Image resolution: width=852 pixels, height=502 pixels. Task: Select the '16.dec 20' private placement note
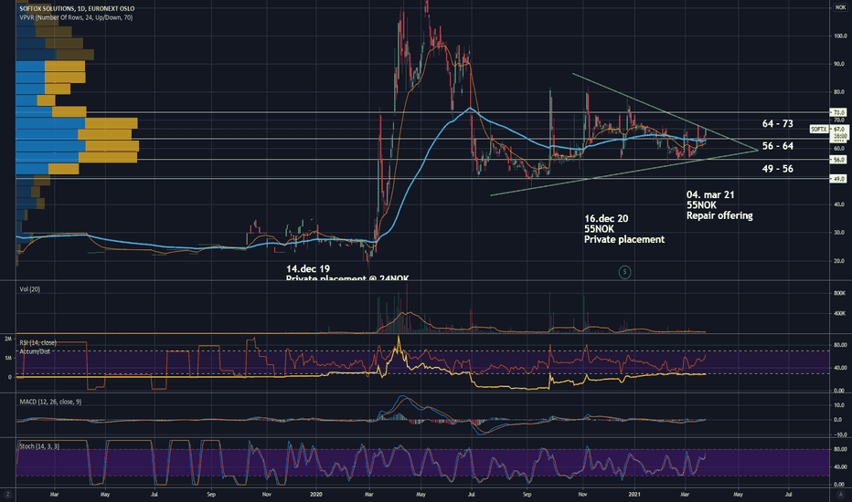point(624,229)
